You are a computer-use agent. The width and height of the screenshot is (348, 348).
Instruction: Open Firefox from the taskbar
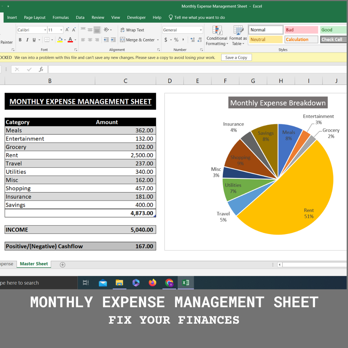click(x=153, y=282)
